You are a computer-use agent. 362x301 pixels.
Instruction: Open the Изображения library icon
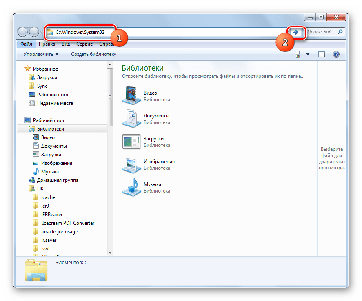point(131,164)
